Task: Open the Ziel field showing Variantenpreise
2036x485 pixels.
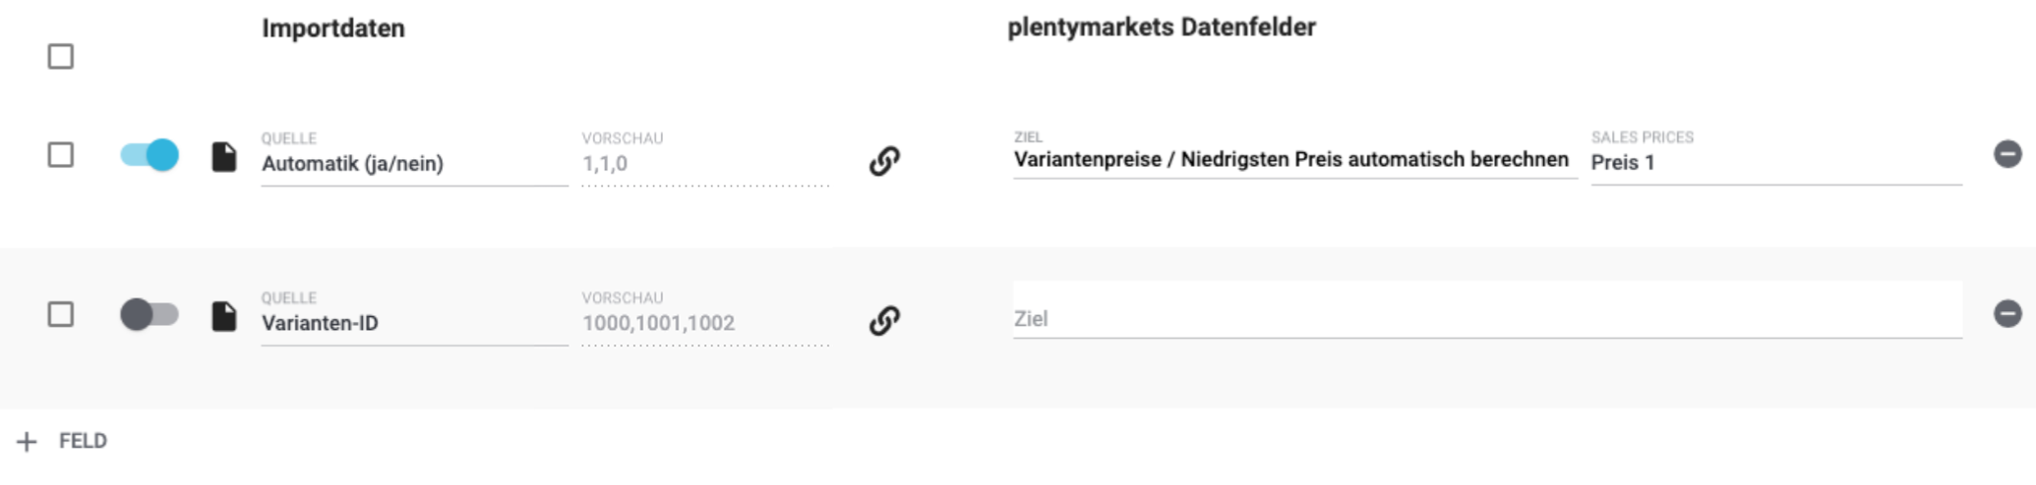Action: coord(1290,160)
